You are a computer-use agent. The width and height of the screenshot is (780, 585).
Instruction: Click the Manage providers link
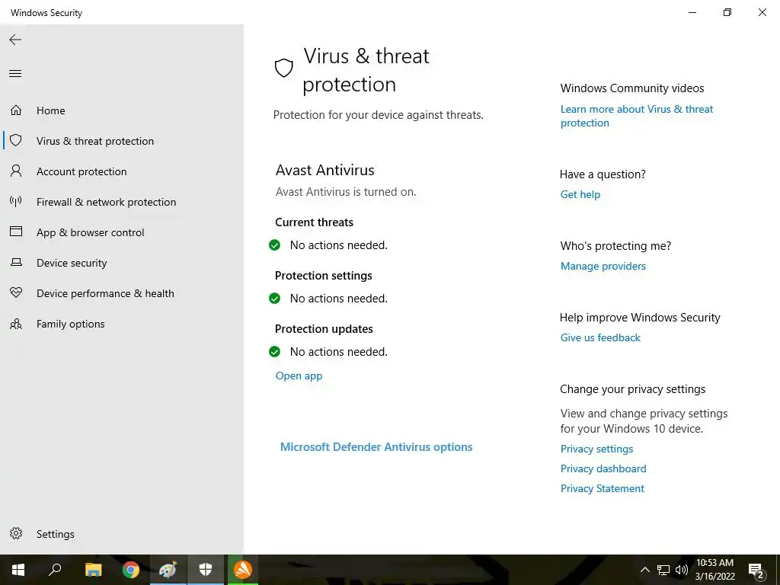(603, 266)
